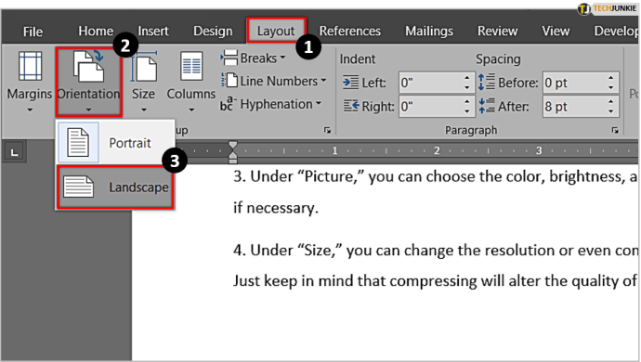Viewport: 641px width, 362px height.
Task: Switch to the Layout tab
Action: tap(276, 31)
